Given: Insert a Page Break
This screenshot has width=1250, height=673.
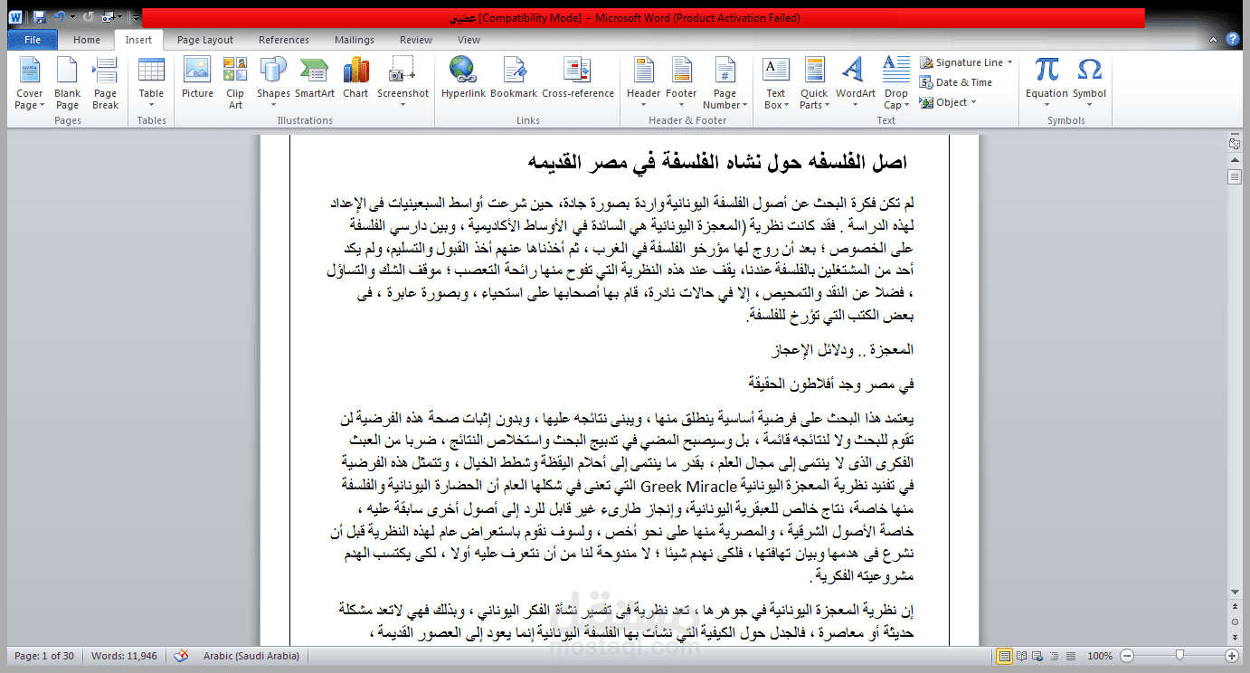Looking at the screenshot, I should (x=105, y=82).
